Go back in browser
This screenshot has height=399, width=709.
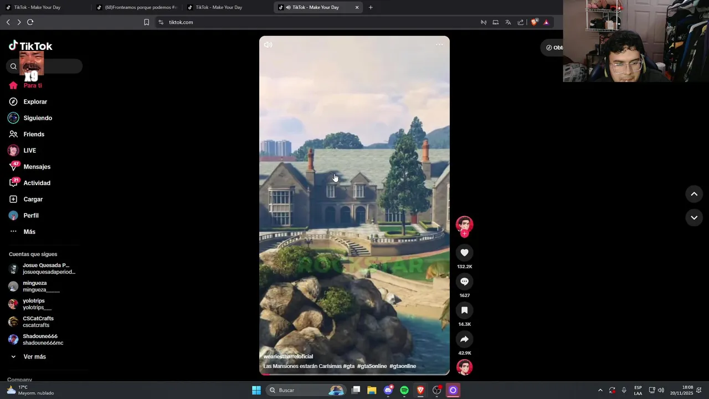point(8,22)
